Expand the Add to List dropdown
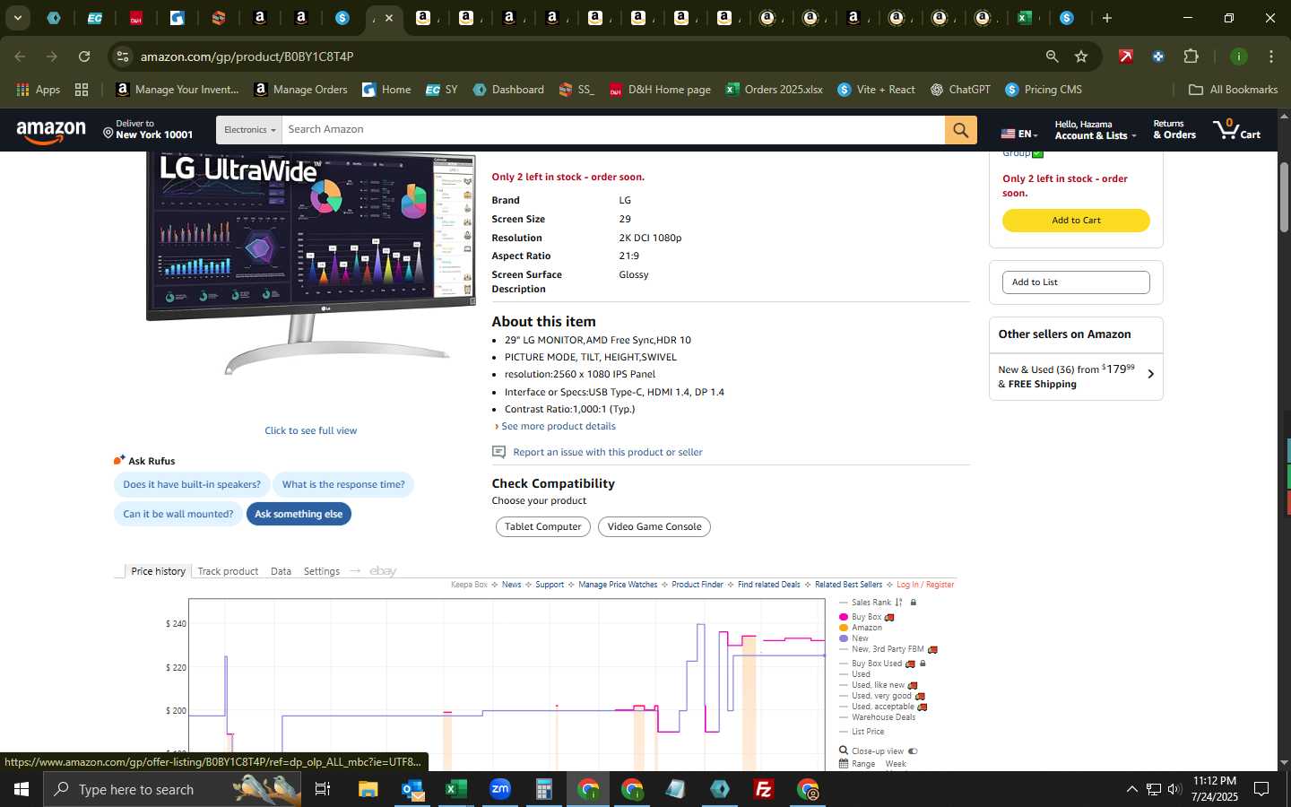This screenshot has width=1291, height=807. (1076, 282)
